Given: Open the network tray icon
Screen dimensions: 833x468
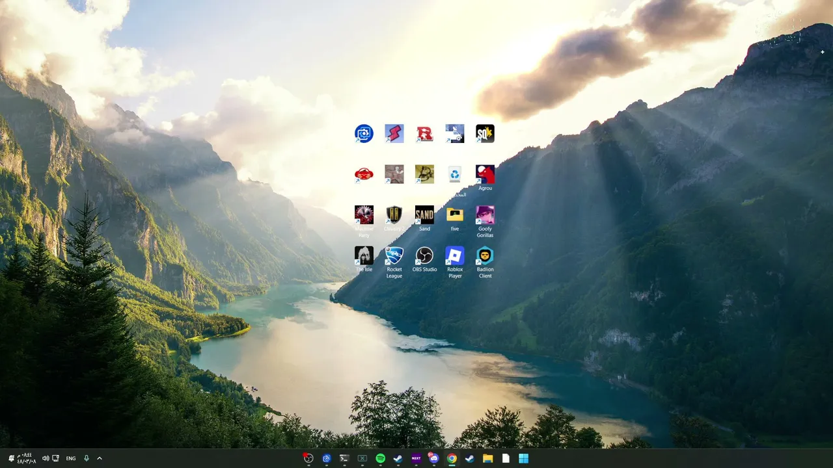Looking at the screenshot, I should 56,458.
